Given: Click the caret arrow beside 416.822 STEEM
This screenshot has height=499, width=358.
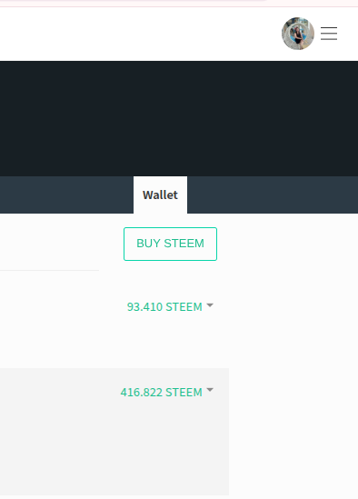Looking at the screenshot, I should point(210,390).
